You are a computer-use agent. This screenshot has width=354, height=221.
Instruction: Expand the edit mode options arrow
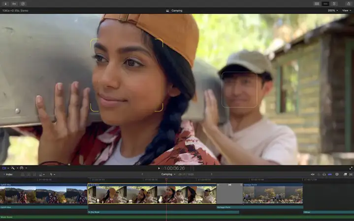[x=44, y=174]
